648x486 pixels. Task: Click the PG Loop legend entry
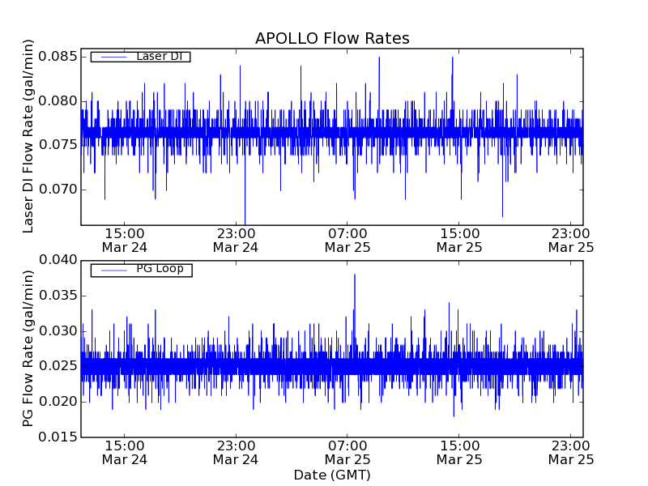141,270
